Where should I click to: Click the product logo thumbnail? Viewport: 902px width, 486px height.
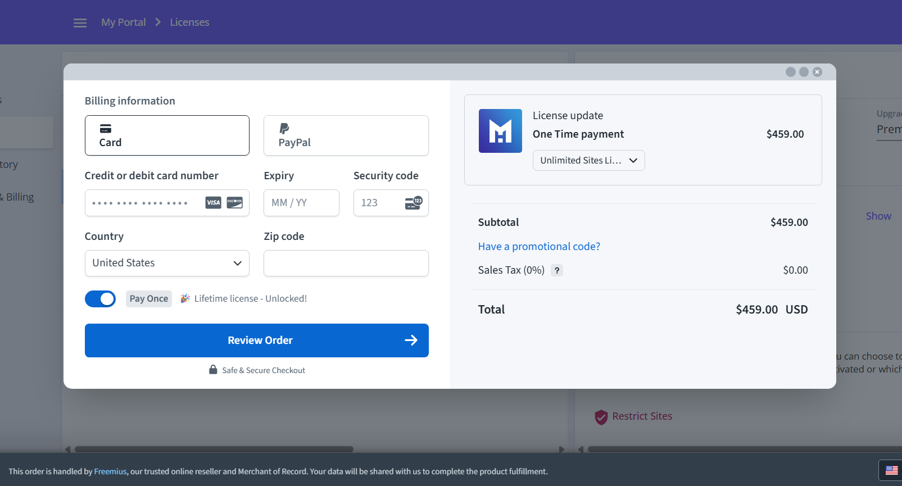click(x=500, y=131)
